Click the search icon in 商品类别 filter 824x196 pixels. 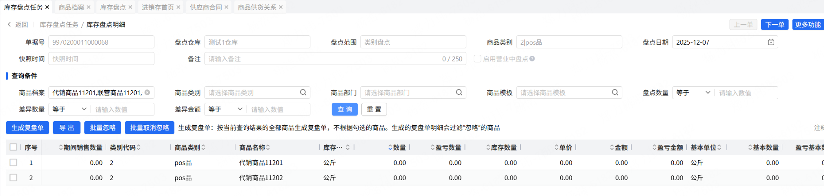pyautogui.click(x=303, y=93)
